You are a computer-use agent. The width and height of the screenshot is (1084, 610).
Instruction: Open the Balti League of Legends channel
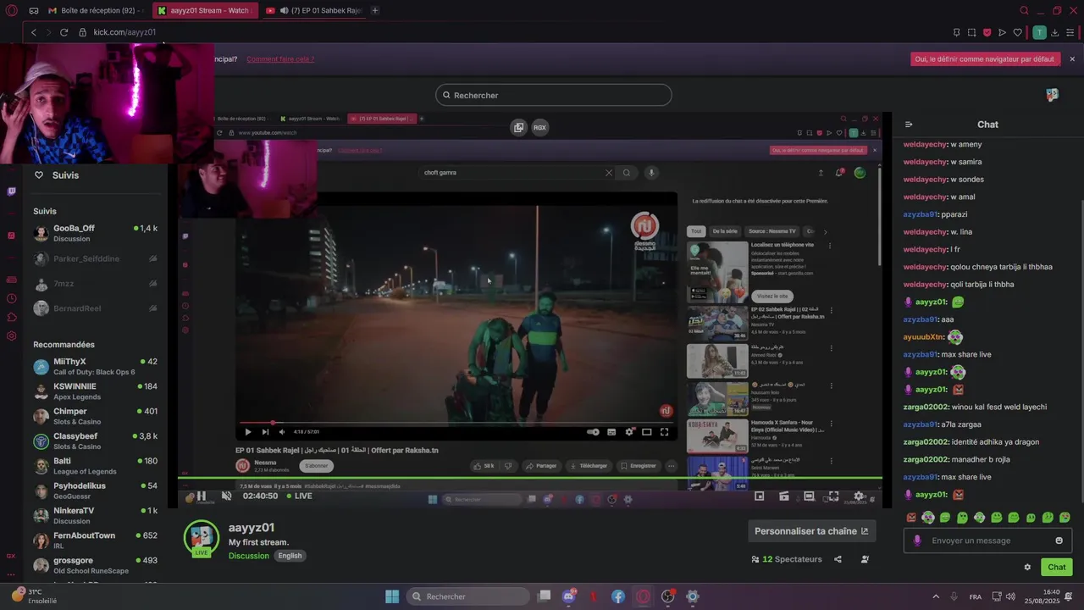[96, 466]
